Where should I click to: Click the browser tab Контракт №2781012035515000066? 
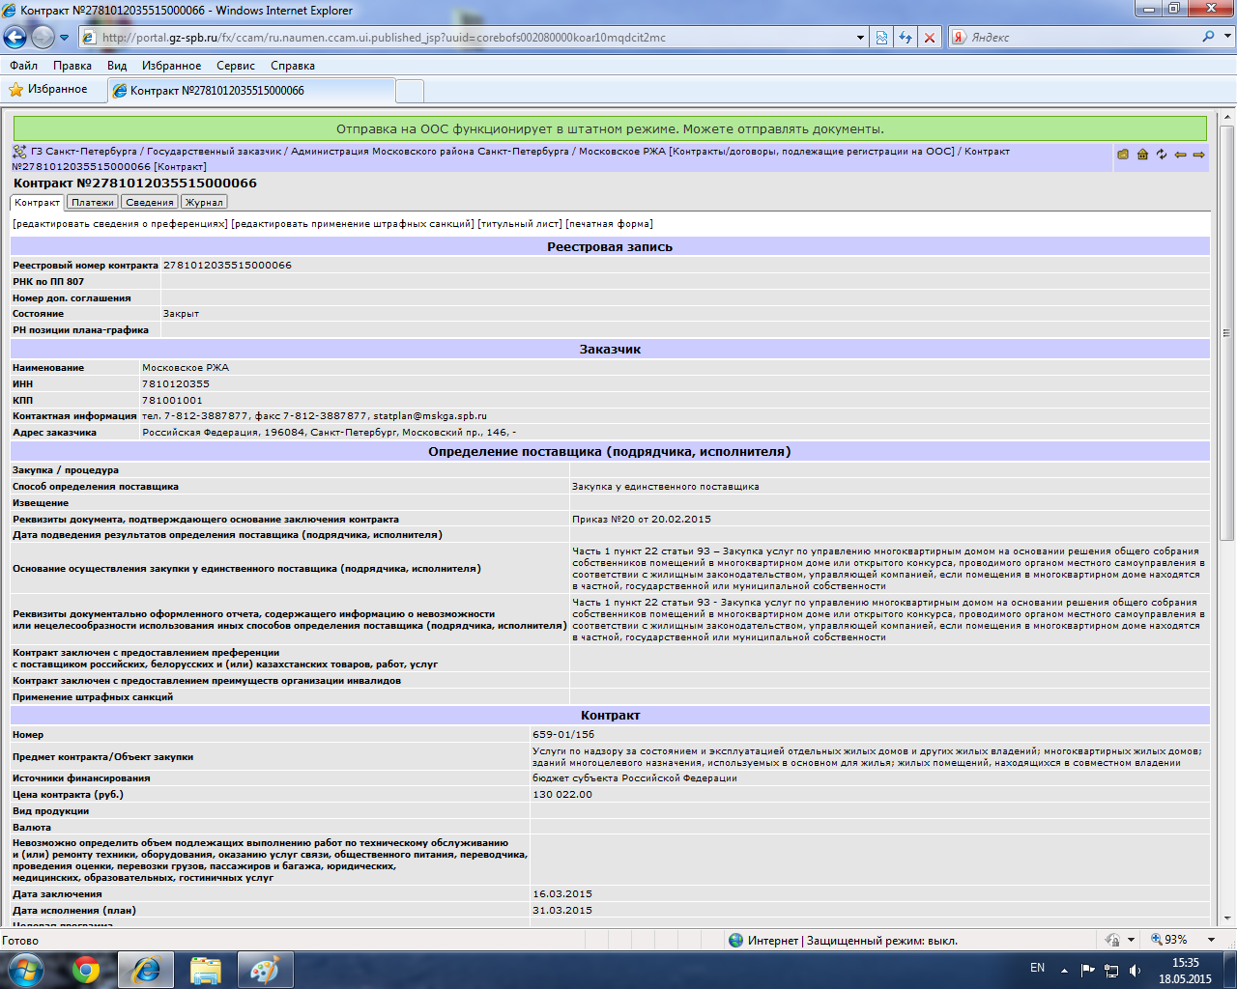click(249, 91)
